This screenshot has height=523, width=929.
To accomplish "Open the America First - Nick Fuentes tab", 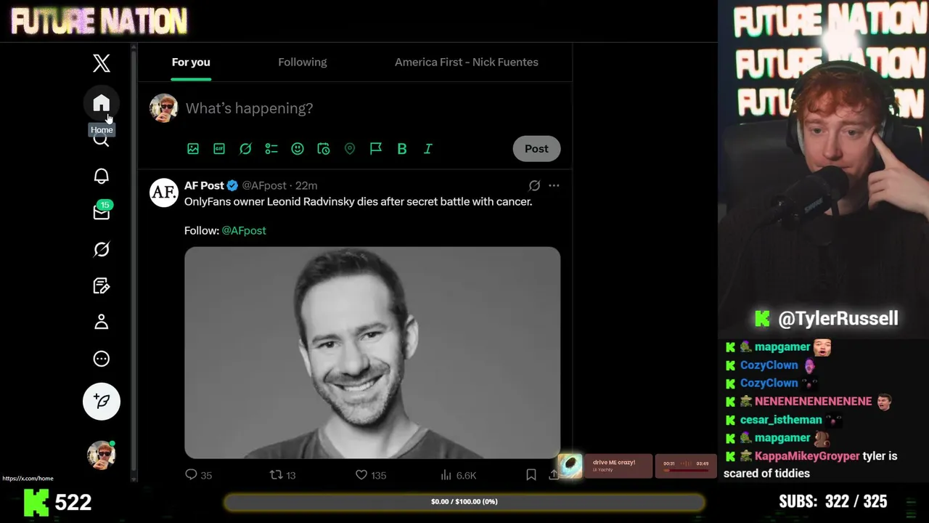I will 467,62.
